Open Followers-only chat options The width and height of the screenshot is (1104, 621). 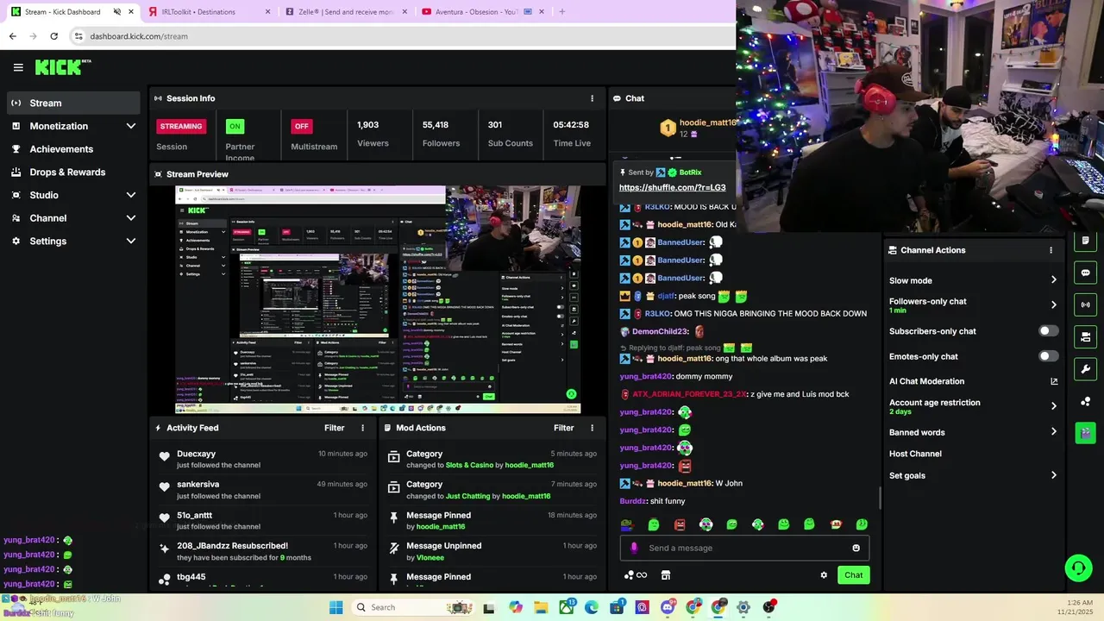pyautogui.click(x=973, y=305)
